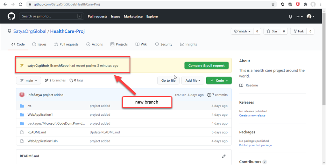Click the Fork count 0

[310, 31]
